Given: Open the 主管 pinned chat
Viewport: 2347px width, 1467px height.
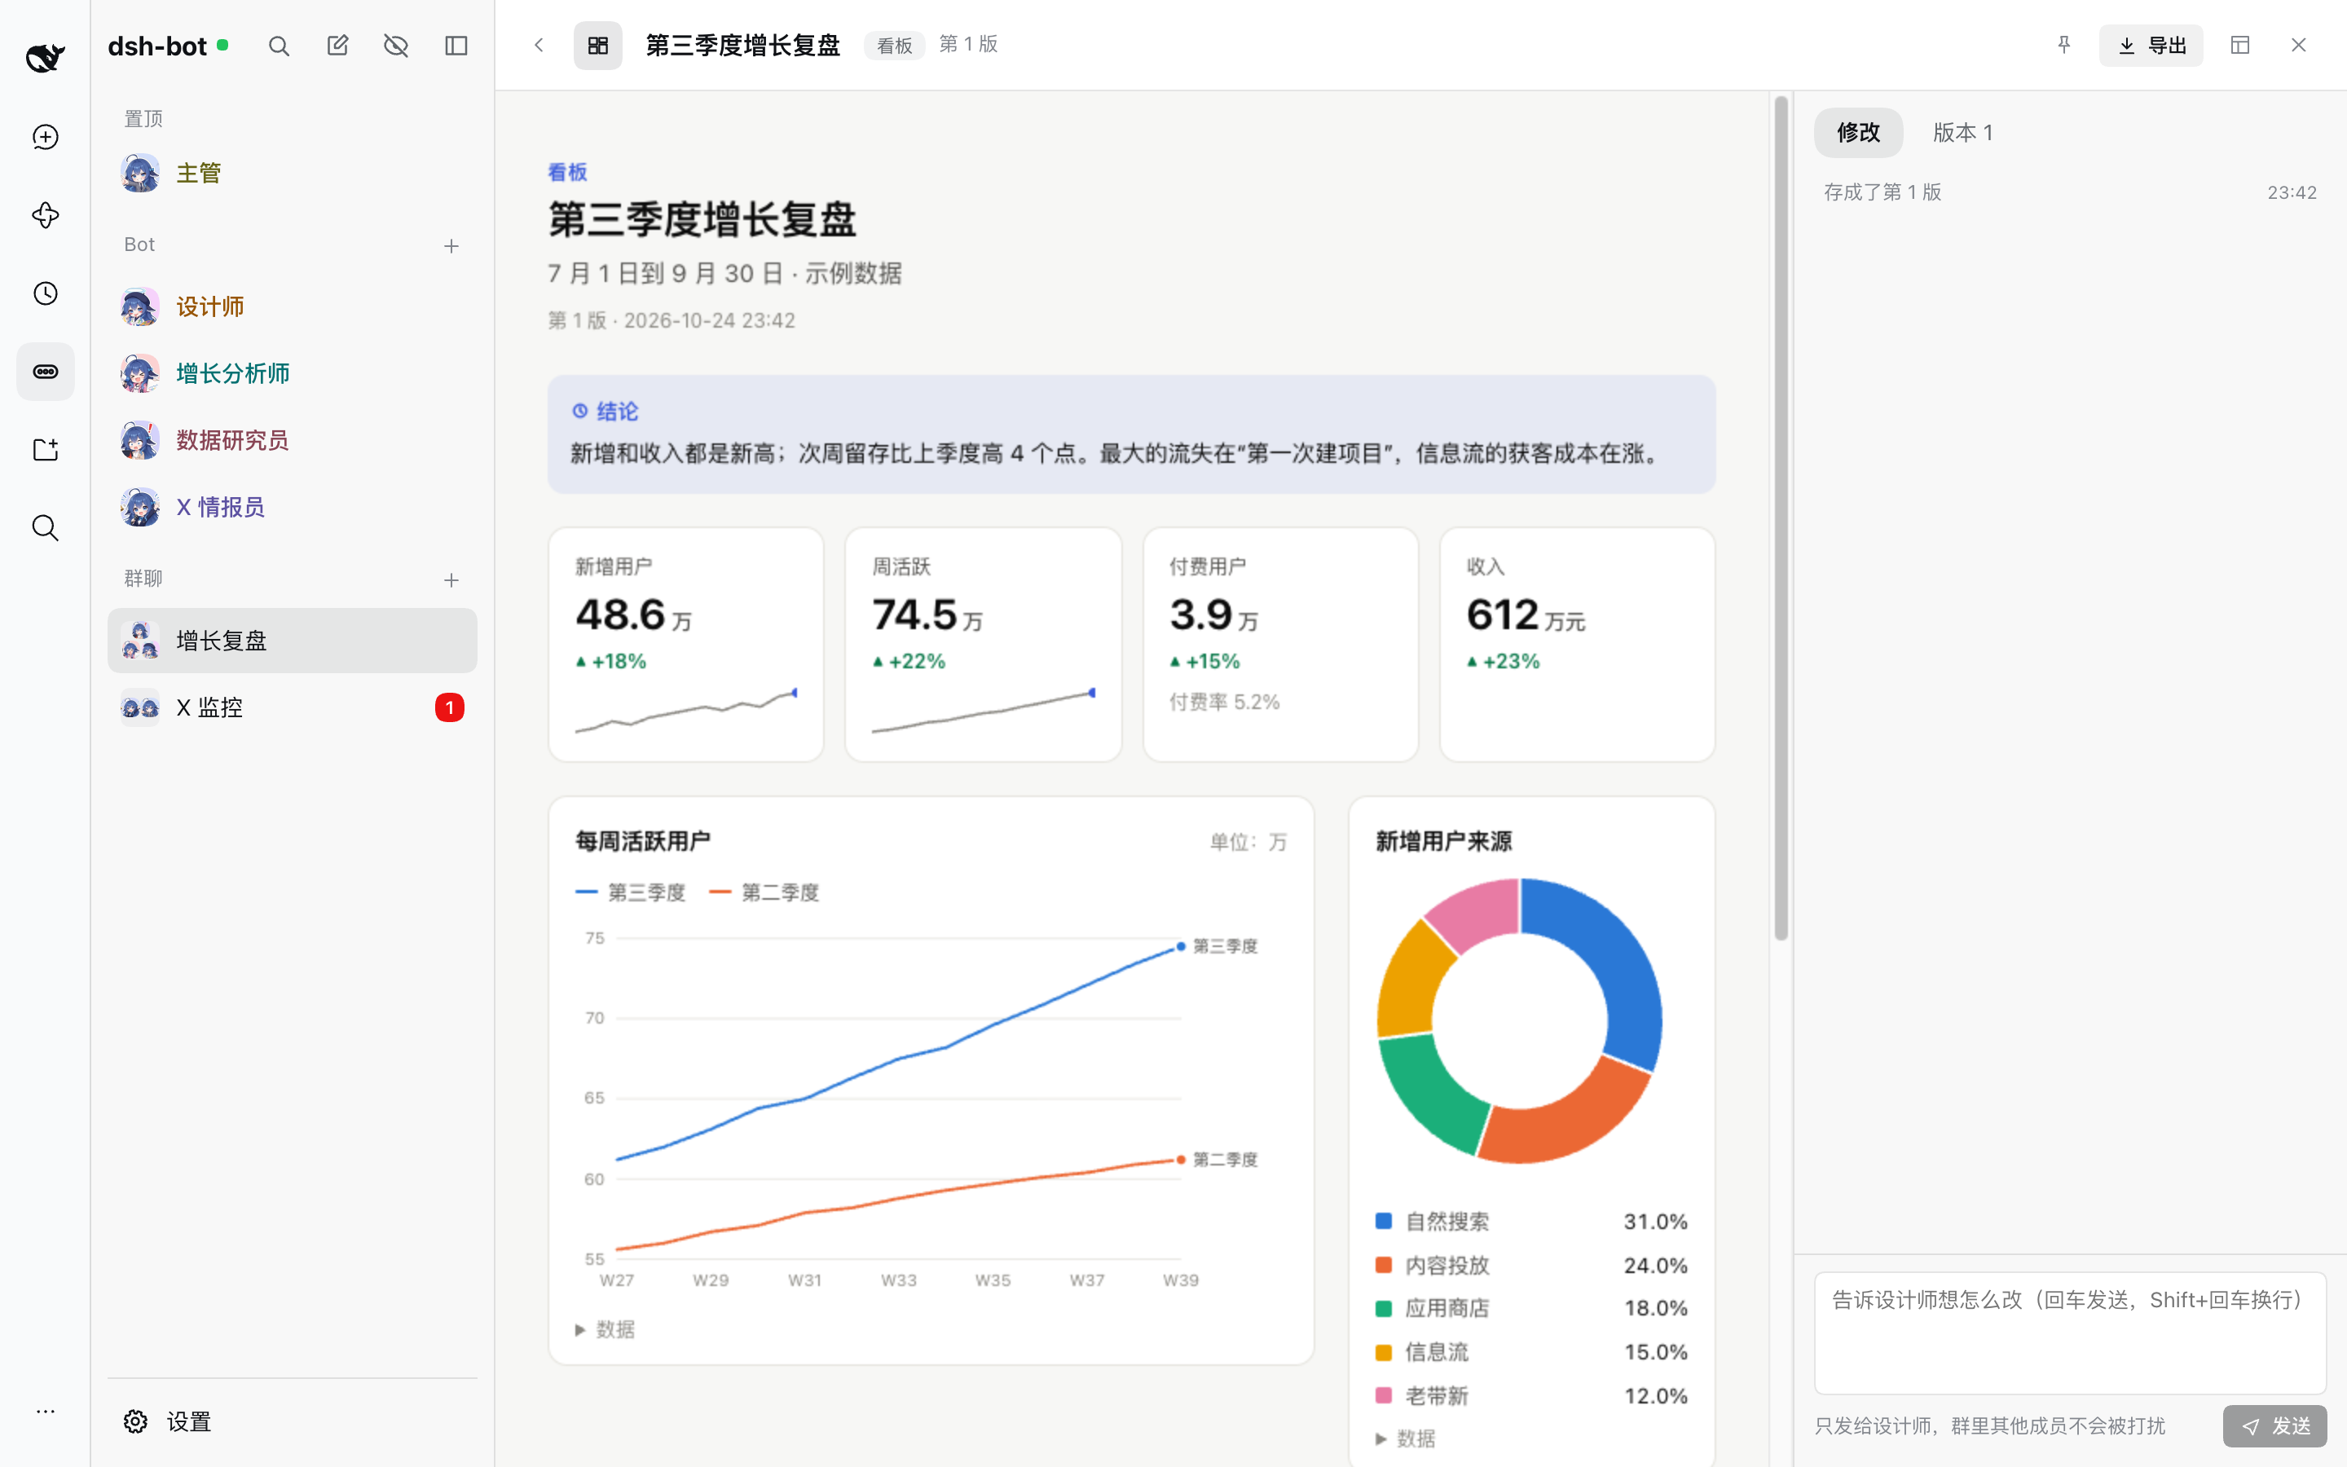Looking at the screenshot, I should (292, 173).
